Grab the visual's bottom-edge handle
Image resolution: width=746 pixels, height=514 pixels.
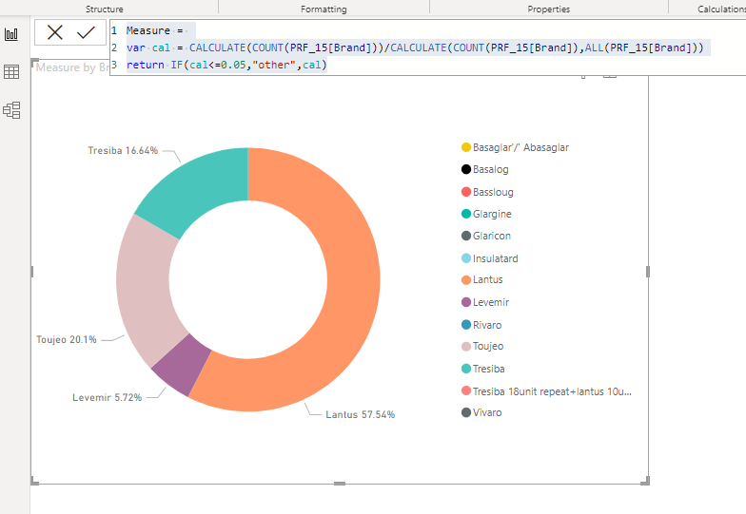pyautogui.click(x=340, y=484)
